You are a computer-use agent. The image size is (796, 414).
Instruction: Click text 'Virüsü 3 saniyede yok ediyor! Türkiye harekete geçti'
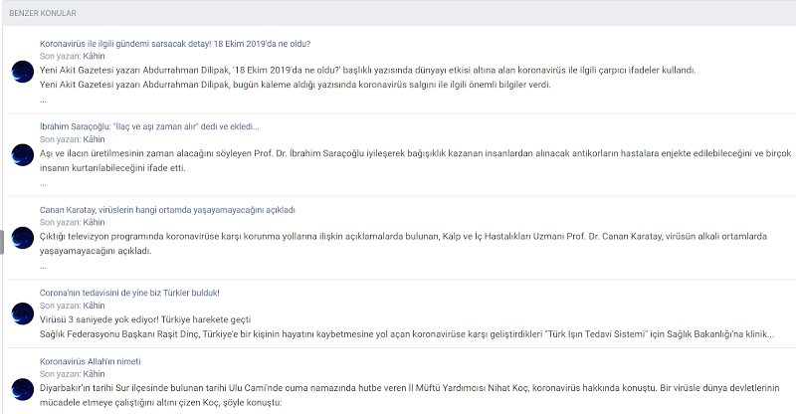tap(145, 319)
